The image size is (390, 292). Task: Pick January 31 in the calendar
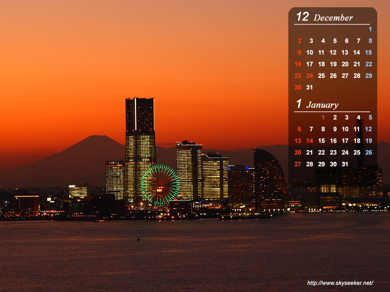(x=345, y=164)
